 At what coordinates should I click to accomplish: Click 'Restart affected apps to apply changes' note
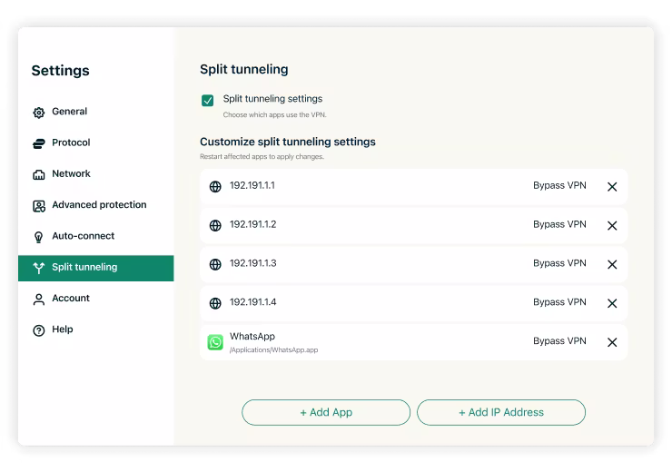pos(262,157)
